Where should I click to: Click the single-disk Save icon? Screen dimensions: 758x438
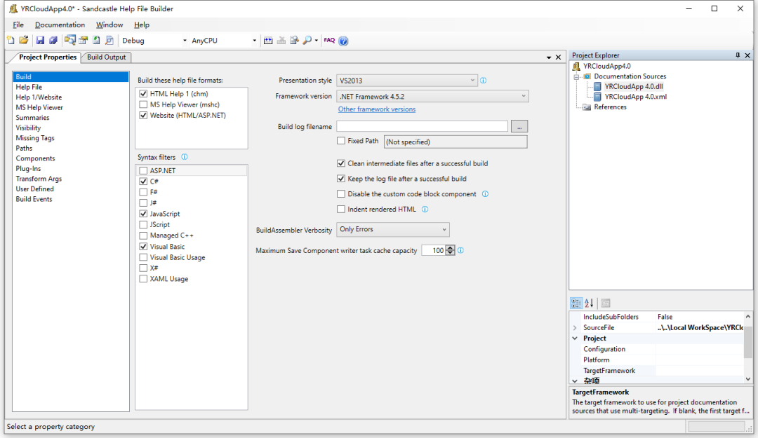coord(40,41)
